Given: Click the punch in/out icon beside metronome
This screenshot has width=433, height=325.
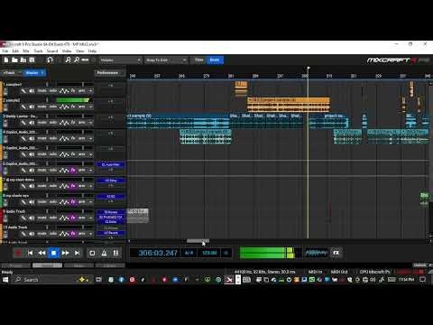Looking at the screenshot, I should 115,253.
